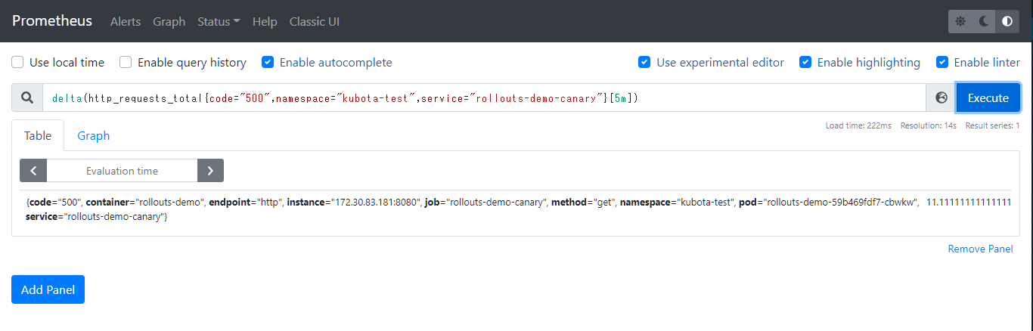Click the result value 11.11111111111111
Image resolution: width=1033 pixels, height=331 pixels.
[x=969, y=202]
